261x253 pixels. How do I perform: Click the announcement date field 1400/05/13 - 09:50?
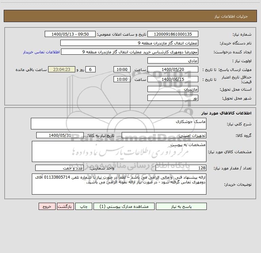pyautogui.click(x=70, y=34)
